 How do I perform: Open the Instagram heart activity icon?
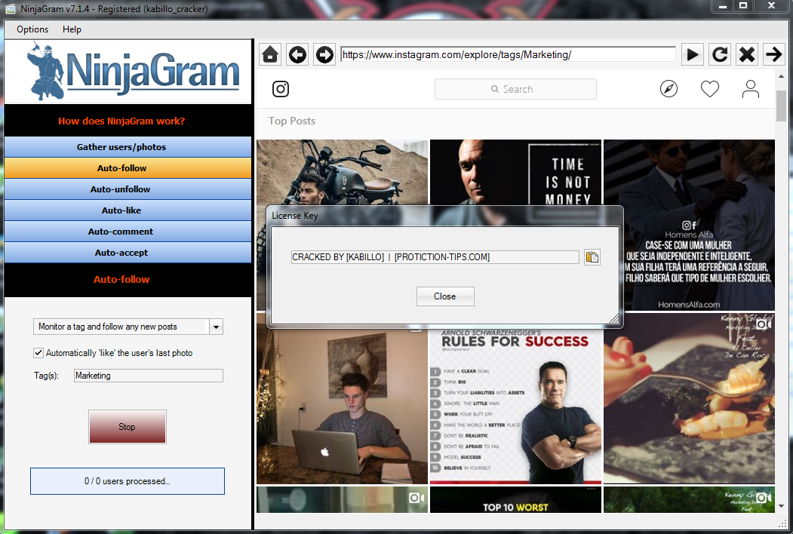click(709, 89)
